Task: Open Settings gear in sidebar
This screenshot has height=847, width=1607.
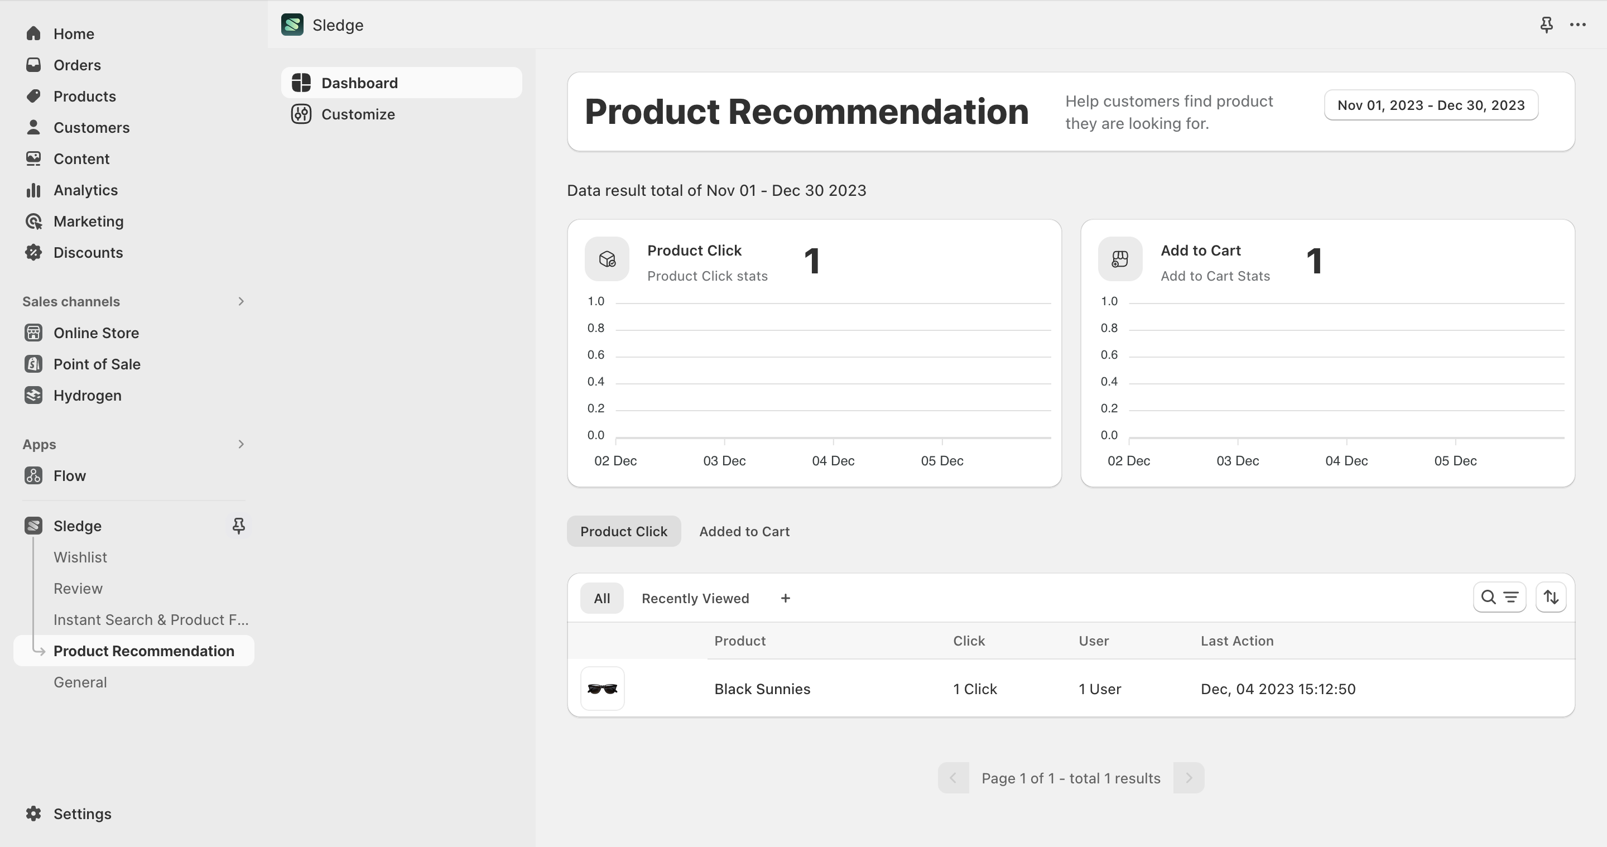Action: (x=33, y=814)
